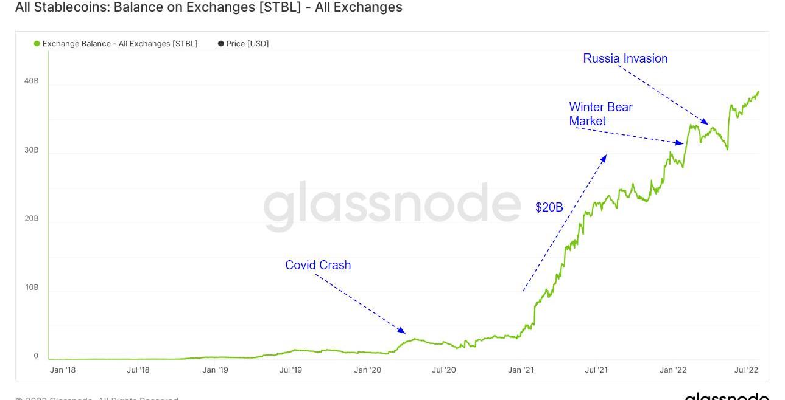Click the green Exchange Balance legend dot
785x400 pixels.
[37, 44]
